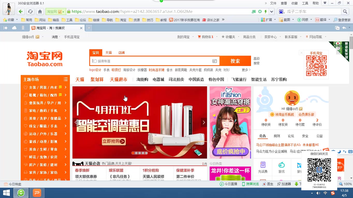
Task: Click the camera image-search icon
Action: [215, 61]
